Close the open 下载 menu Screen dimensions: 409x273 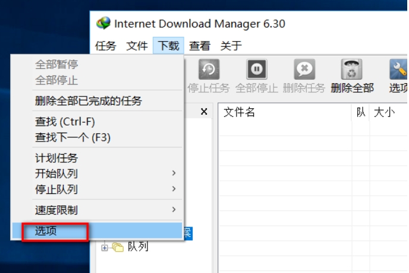[168, 46]
